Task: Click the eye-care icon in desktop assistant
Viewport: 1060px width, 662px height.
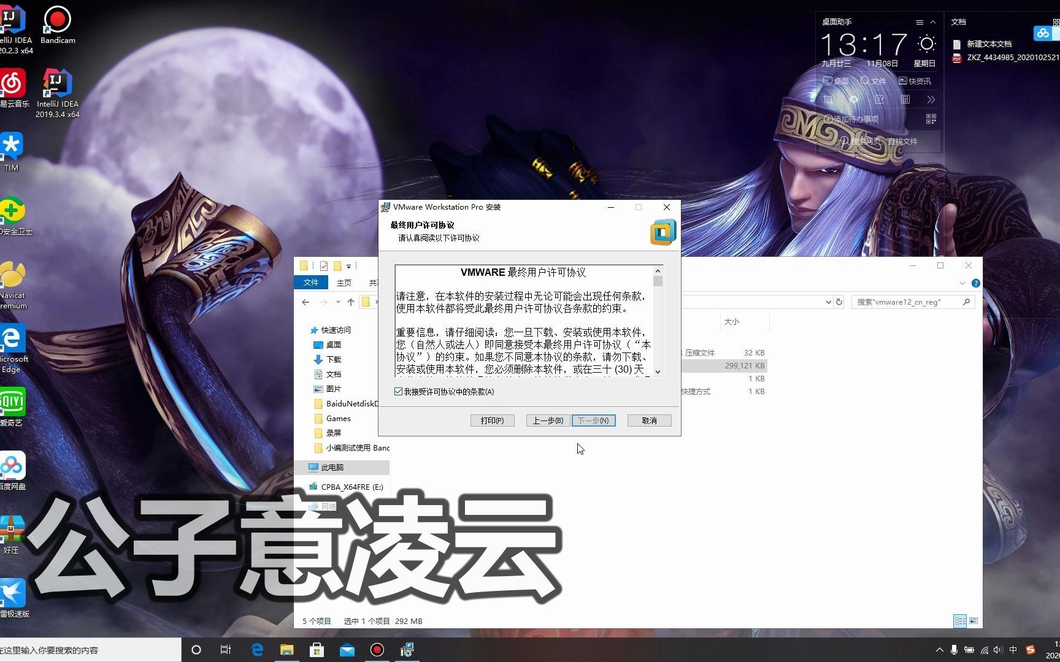Action: 853,99
